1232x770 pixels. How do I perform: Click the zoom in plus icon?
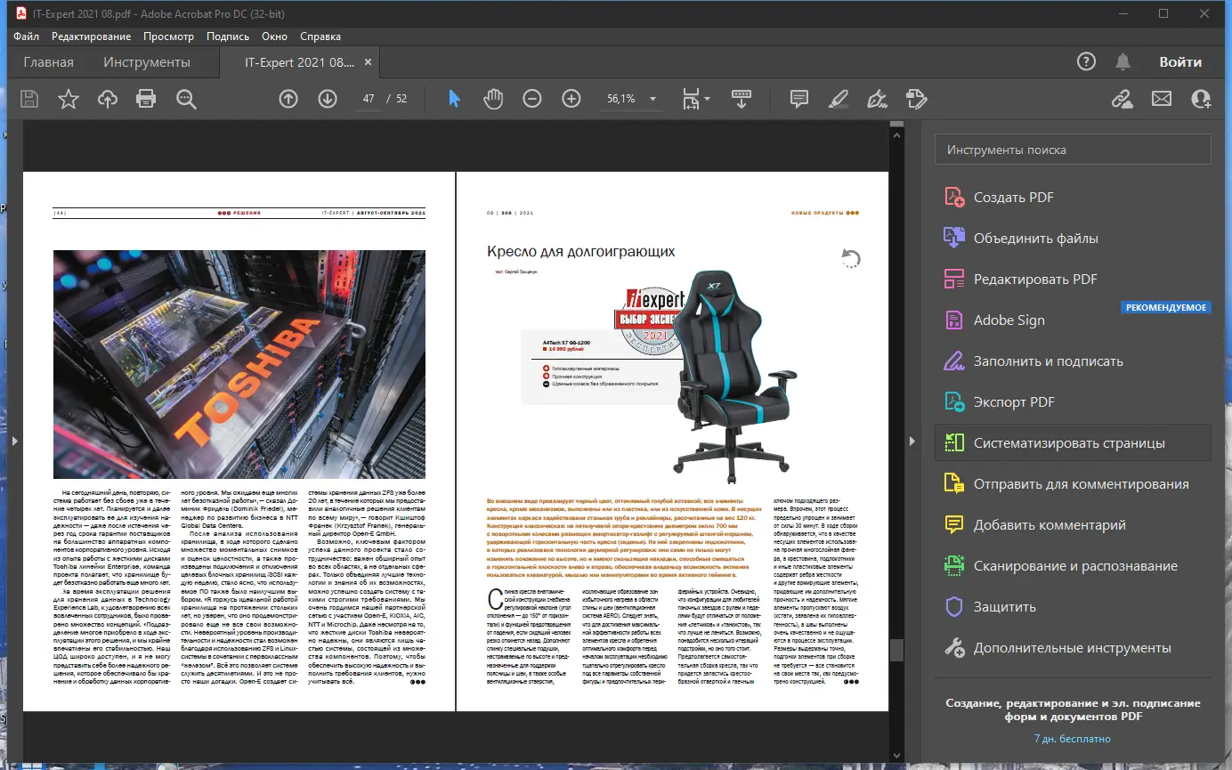[x=571, y=99]
